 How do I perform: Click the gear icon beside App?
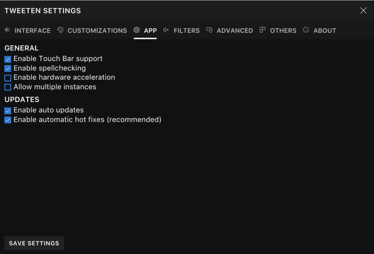pyautogui.click(x=136, y=30)
